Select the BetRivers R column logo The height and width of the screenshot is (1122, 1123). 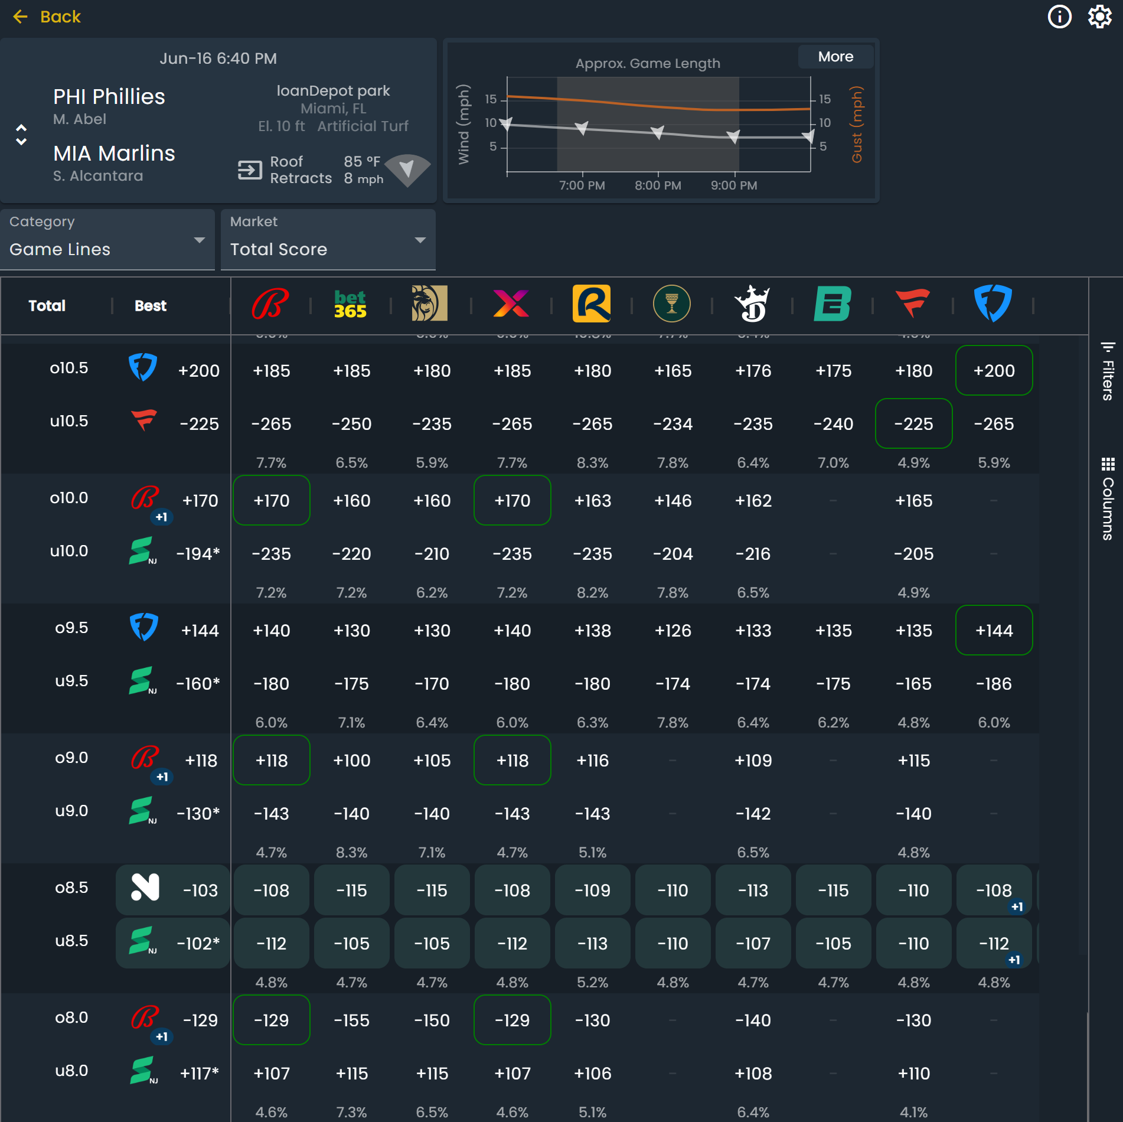[592, 304]
